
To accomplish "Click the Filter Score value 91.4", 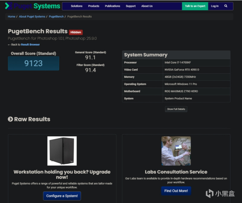I will pos(90,70).
